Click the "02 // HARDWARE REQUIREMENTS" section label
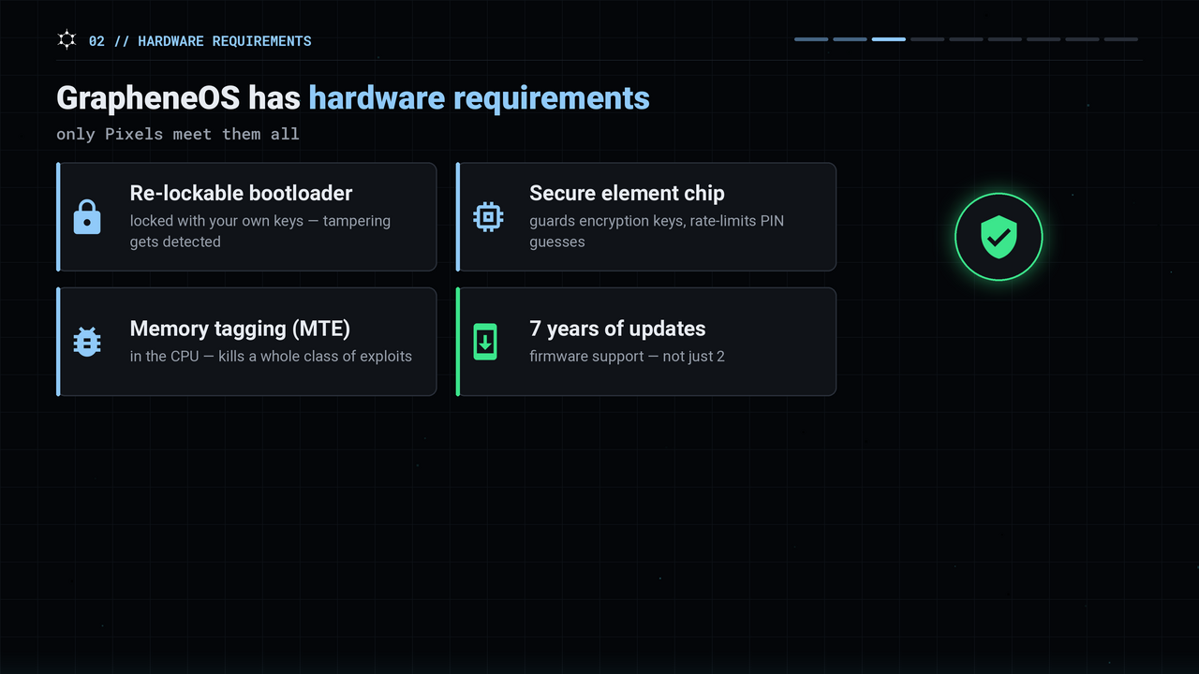The width and height of the screenshot is (1199, 674). point(200,41)
